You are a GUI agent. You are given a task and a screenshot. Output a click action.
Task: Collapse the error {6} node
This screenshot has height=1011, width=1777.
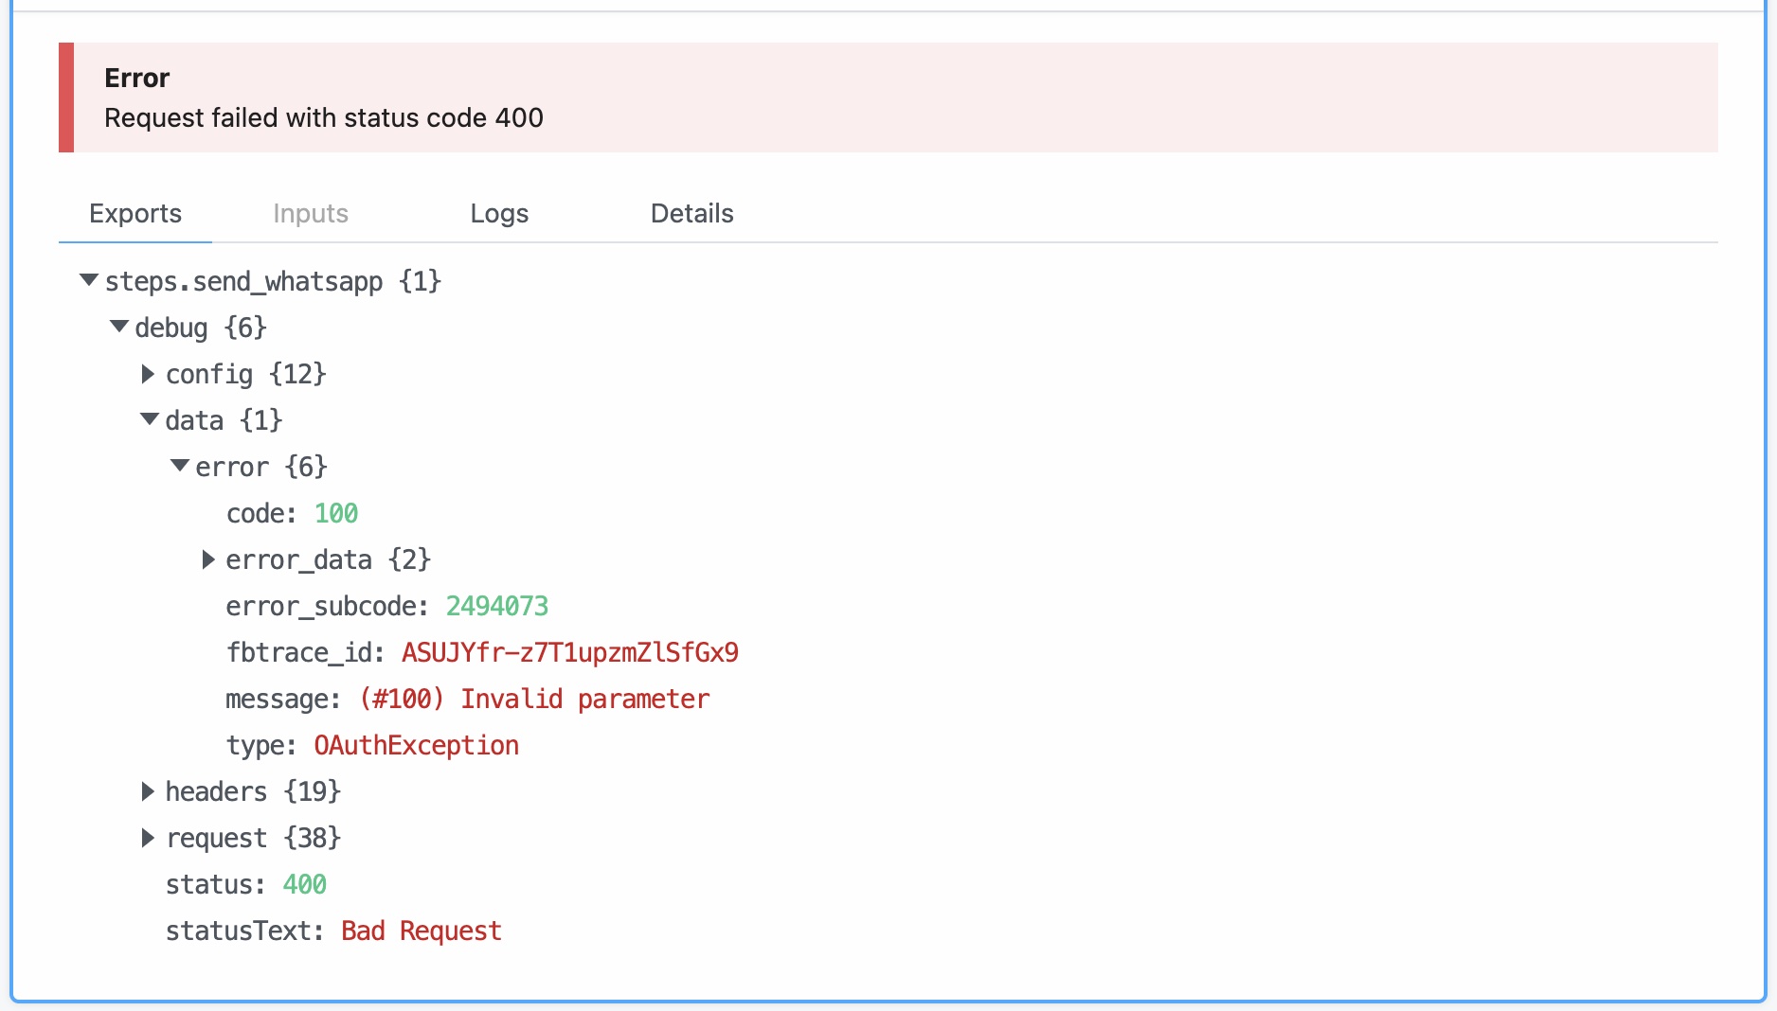(178, 466)
